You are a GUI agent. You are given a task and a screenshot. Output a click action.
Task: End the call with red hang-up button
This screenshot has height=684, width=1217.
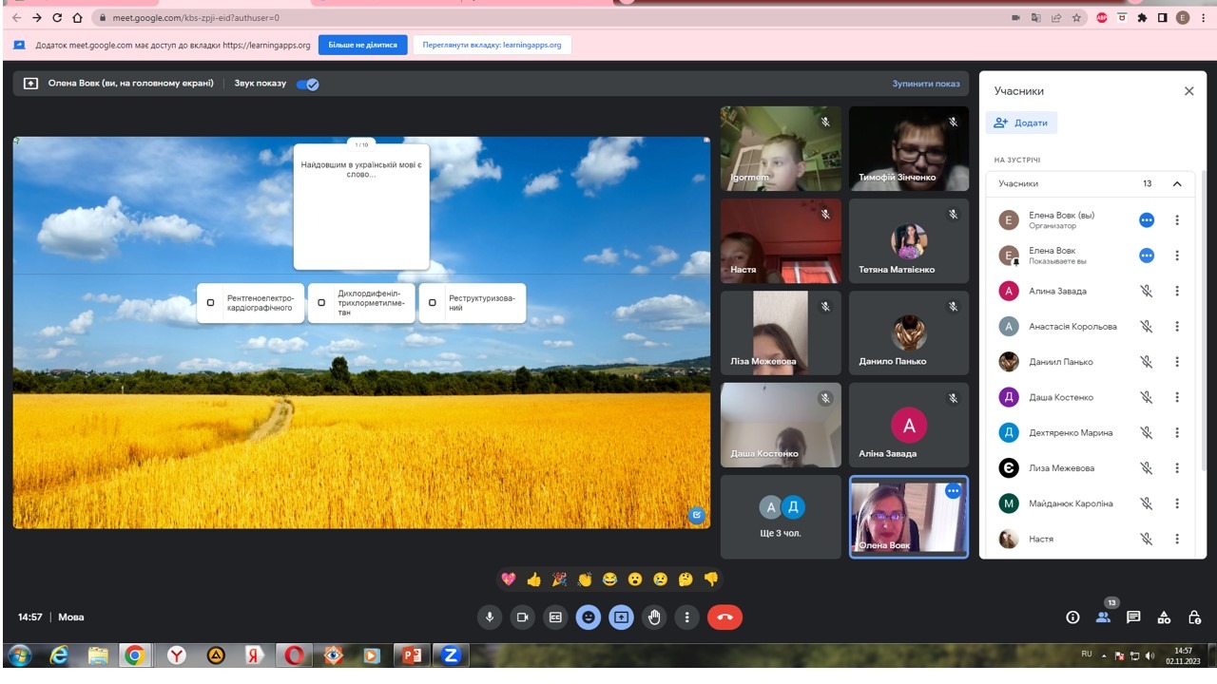pyautogui.click(x=724, y=617)
